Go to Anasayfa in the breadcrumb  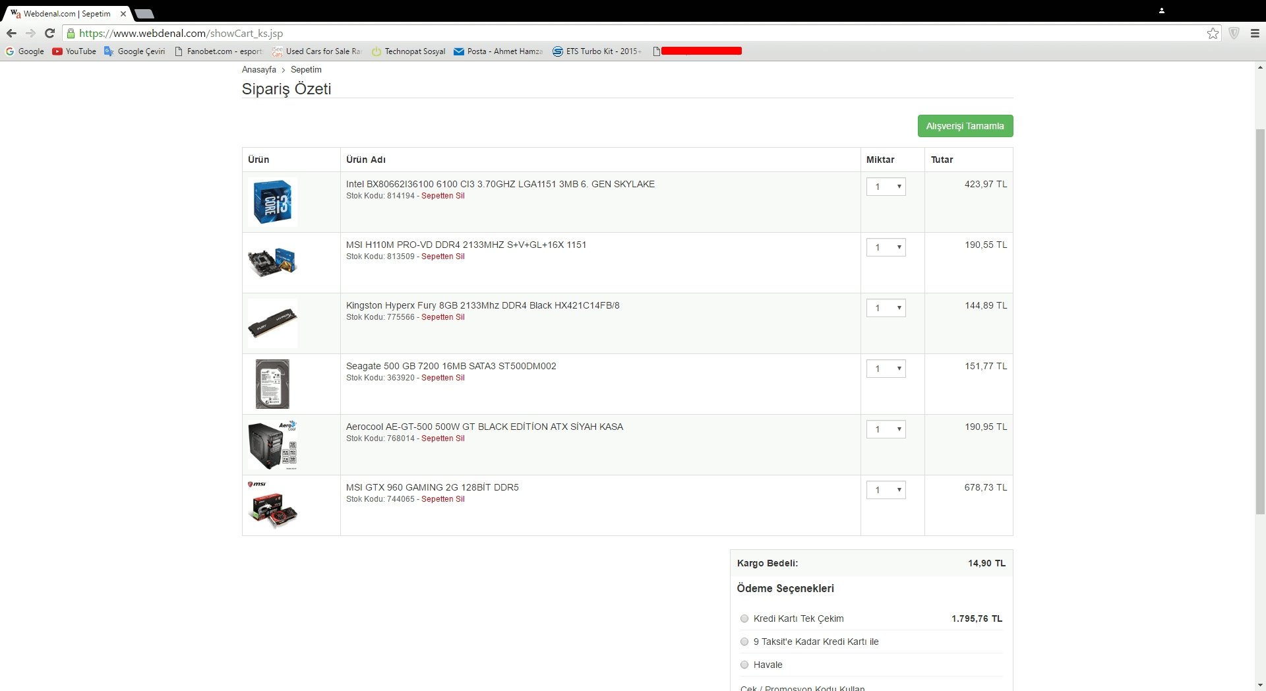click(259, 70)
